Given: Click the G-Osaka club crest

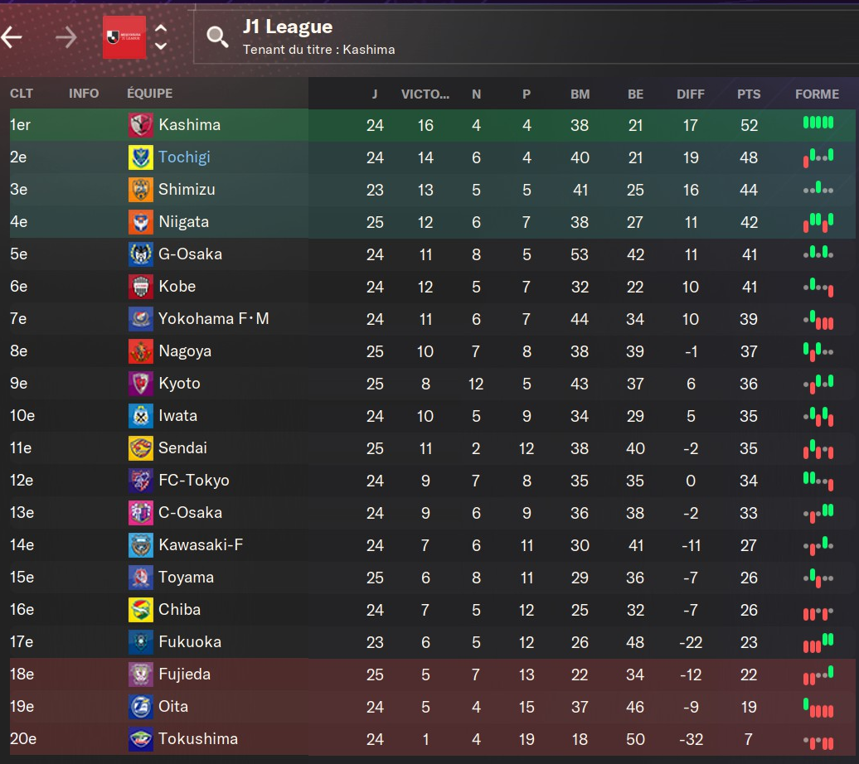Looking at the screenshot, I should [x=140, y=254].
